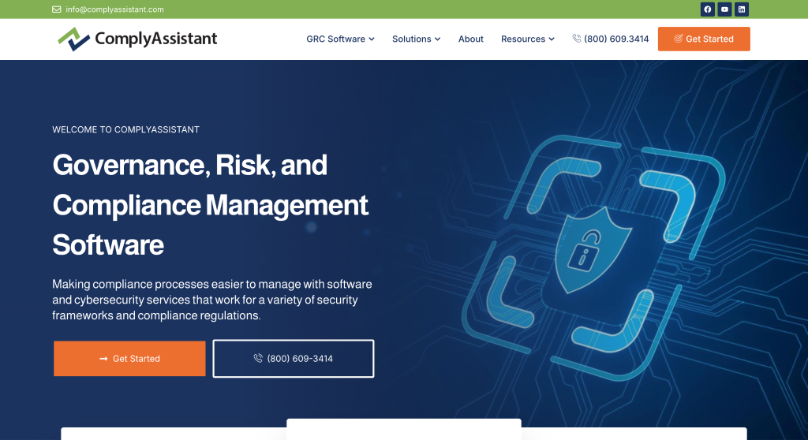Open the YouTube social icon

pos(724,9)
